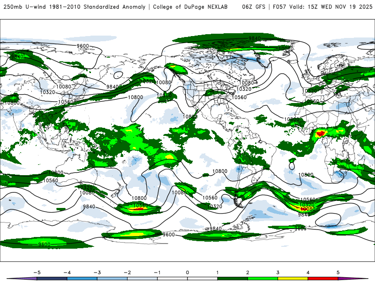Click the '3' colorbar tick label
375x281 pixels.
pyautogui.click(x=278, y=273)
